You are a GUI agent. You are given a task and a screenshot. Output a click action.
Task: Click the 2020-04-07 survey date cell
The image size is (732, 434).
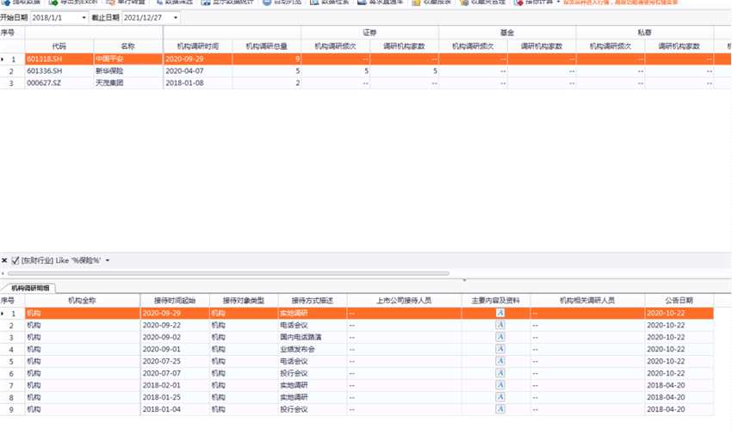pyautogui.click(x=197, y=70)
